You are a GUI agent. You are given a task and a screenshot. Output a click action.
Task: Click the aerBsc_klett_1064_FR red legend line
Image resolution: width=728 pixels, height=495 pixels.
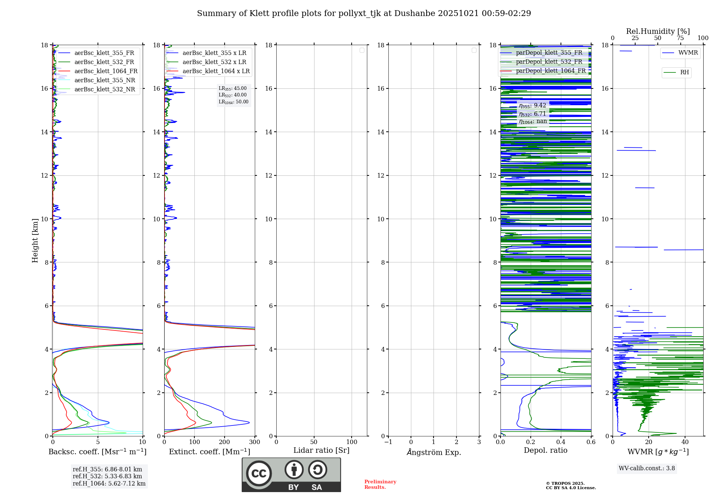click(64, 71)
